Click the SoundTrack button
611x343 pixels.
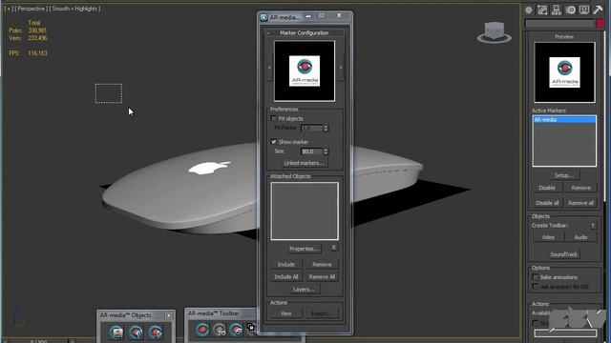pos(564,254)
